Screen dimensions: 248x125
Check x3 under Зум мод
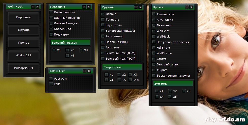click(184, 91)
